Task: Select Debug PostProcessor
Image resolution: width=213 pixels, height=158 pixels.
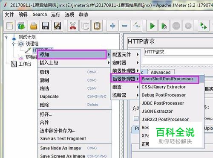Action: [172, 95]
